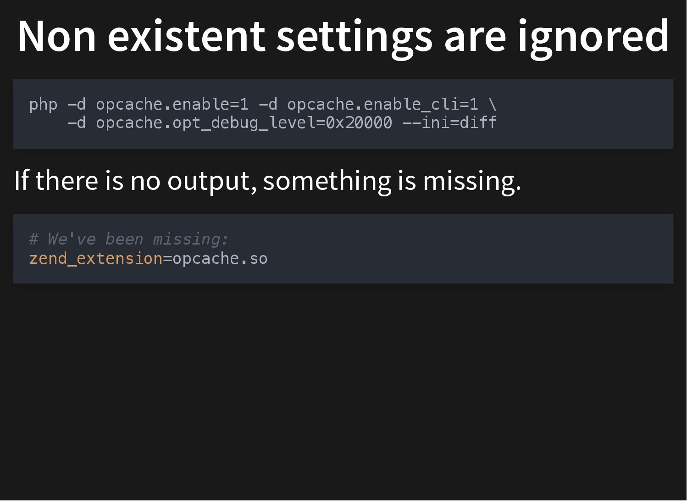Click the empty dark slide area below code
Viewport: 687px width, 501px height.
coord(343,390)
